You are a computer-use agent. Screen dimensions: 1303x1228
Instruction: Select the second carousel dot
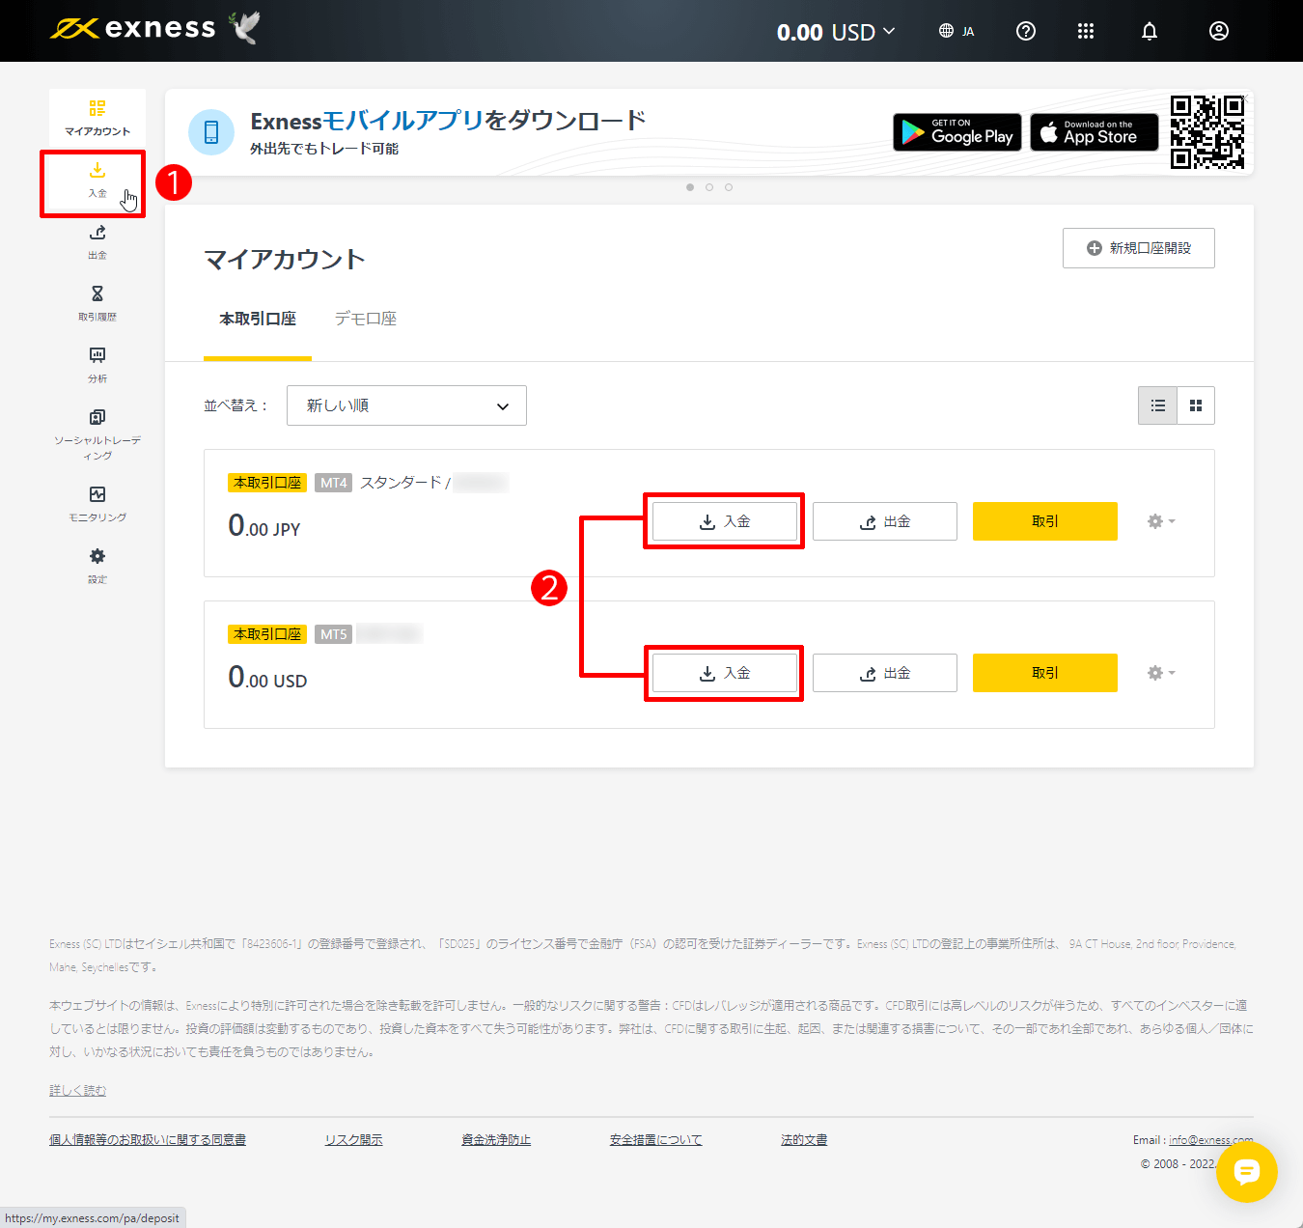[709, 187]
